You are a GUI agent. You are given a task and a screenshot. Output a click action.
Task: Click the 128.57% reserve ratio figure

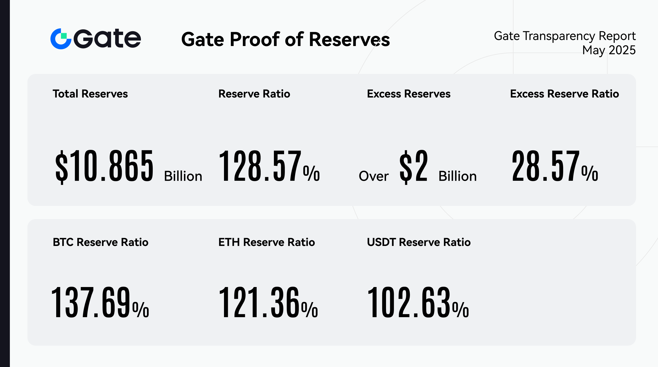click(x=269, y=166)
